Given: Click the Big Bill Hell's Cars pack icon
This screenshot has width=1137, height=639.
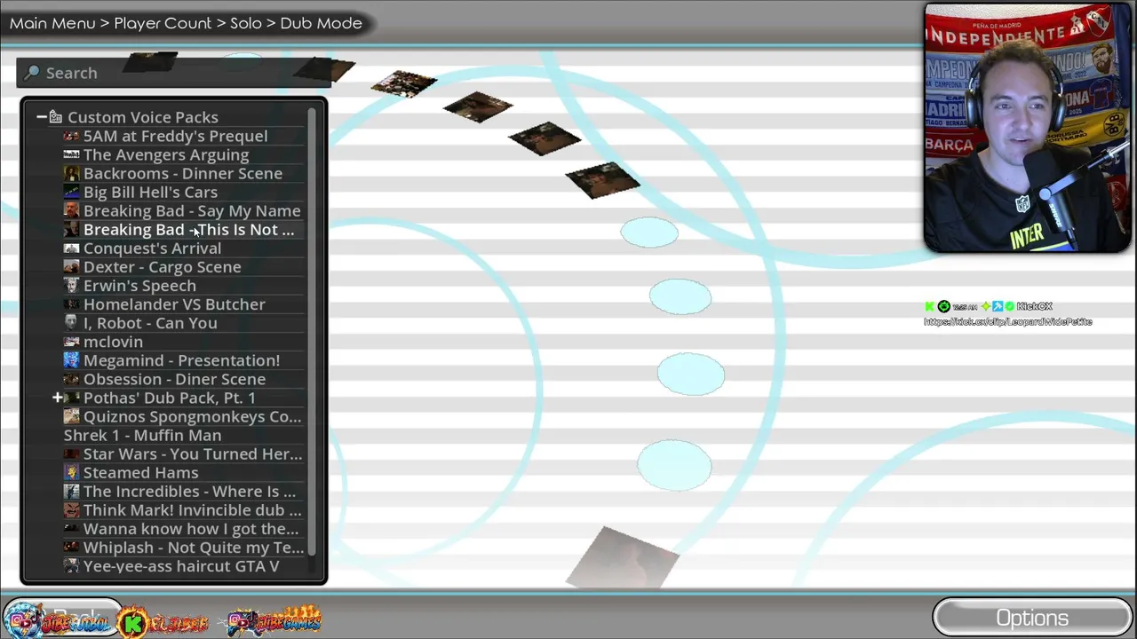Looking at the screenshot, I should pyautogui.click(x=71, y=193).
